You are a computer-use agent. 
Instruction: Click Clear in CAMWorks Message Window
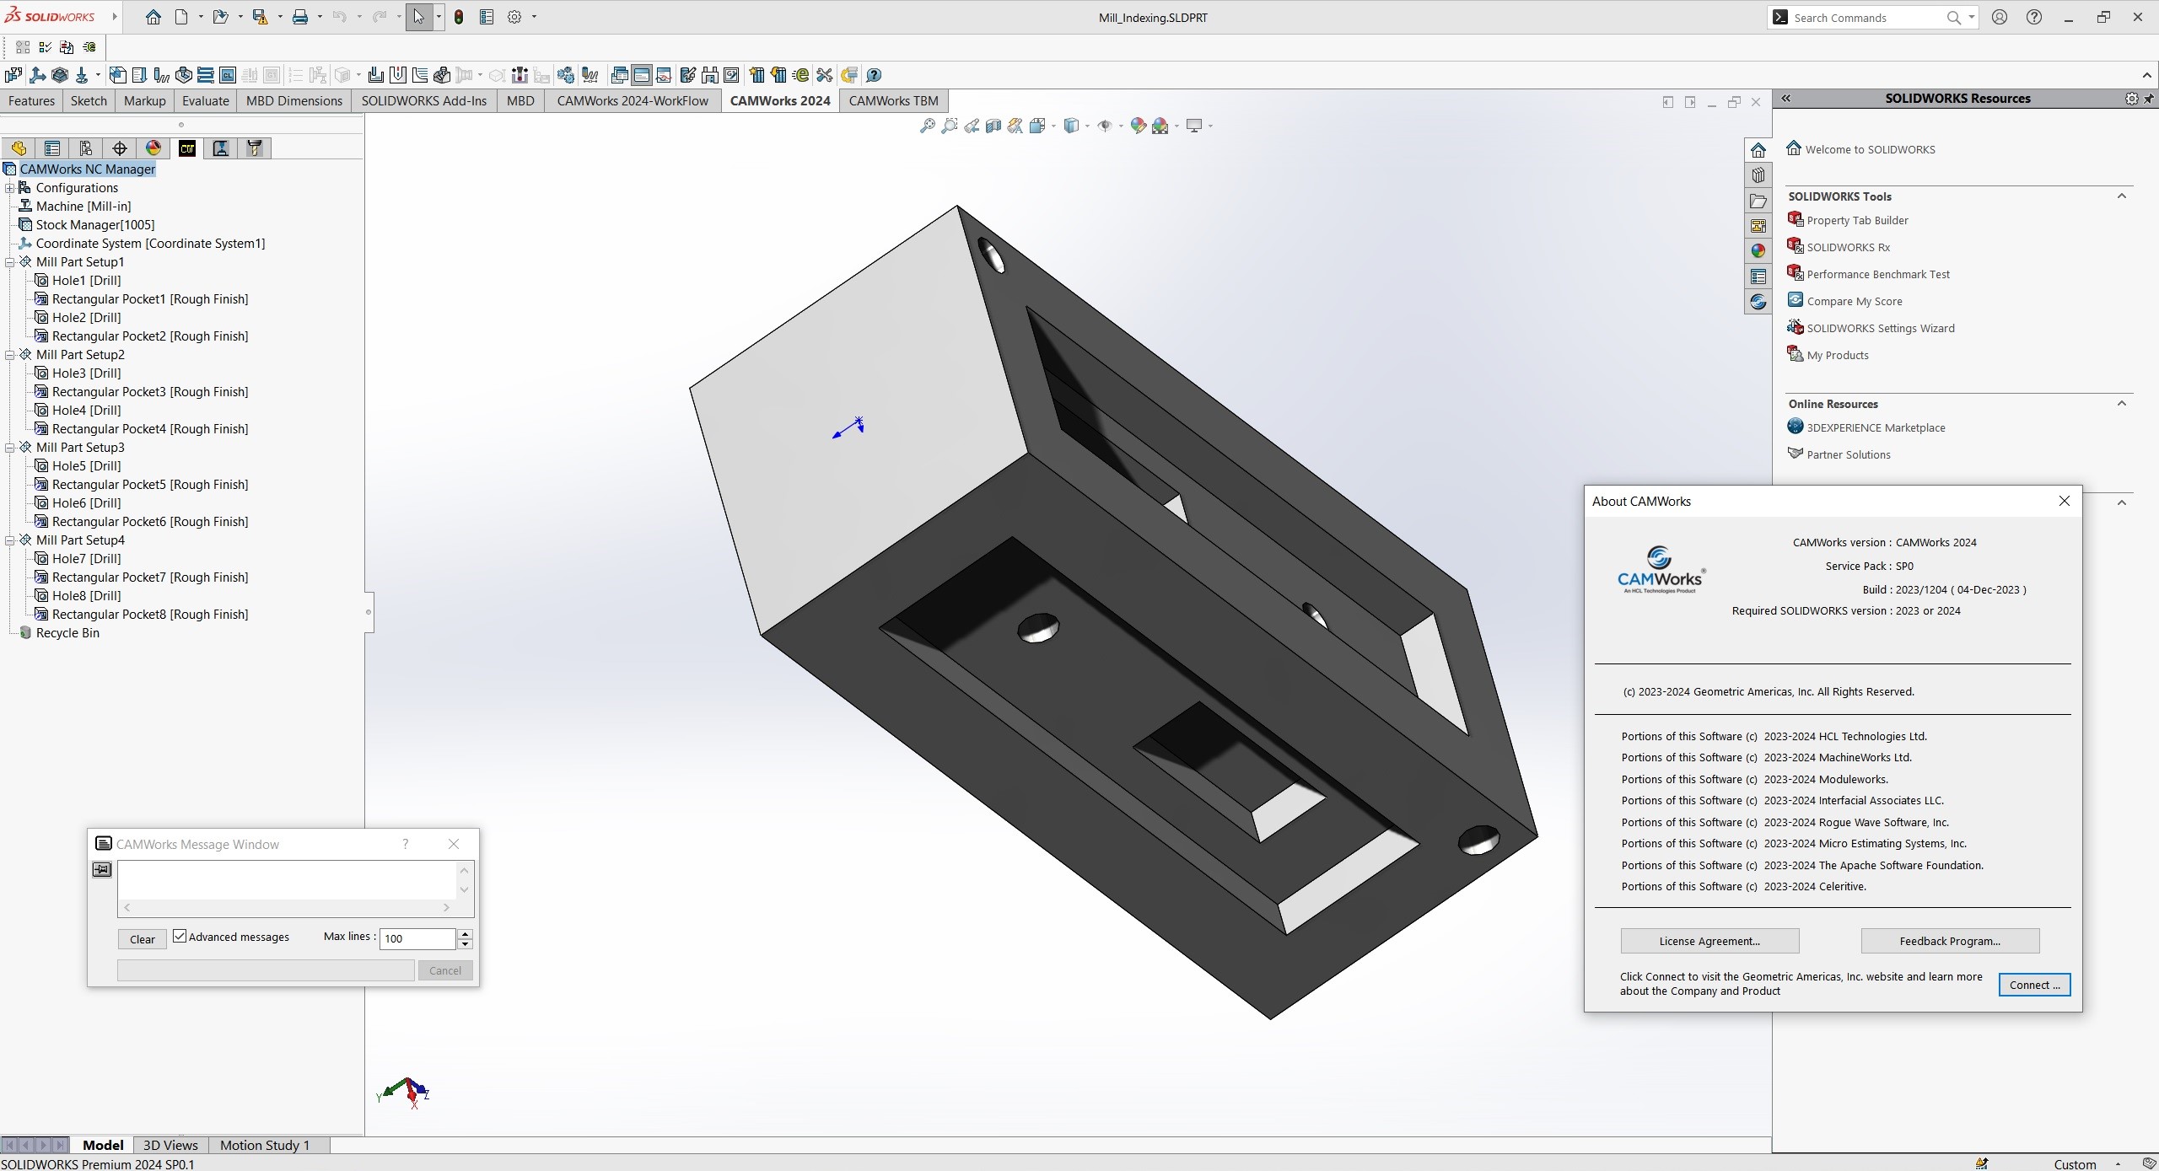point(142,939)
